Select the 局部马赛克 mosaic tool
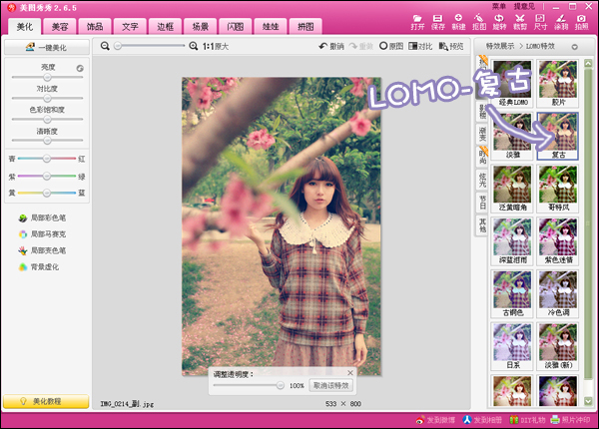 tap(44, 234)
